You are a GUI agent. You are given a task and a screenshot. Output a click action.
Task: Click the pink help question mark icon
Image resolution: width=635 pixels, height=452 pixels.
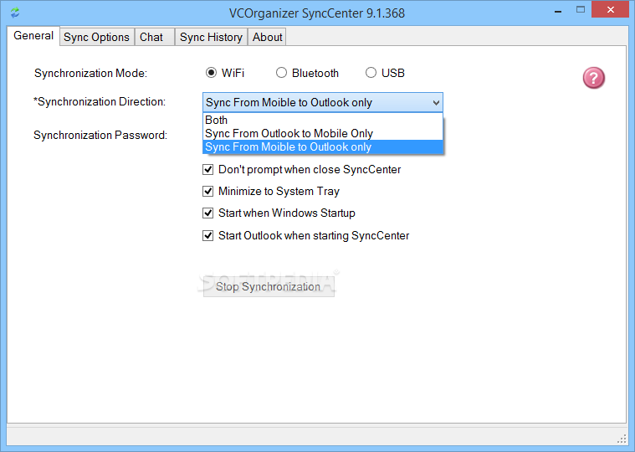[594, 78]
